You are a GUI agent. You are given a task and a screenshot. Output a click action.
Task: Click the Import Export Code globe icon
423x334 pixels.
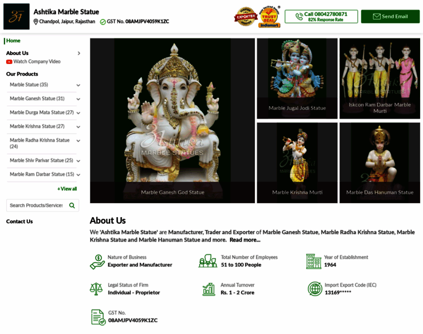coord(314,288)
